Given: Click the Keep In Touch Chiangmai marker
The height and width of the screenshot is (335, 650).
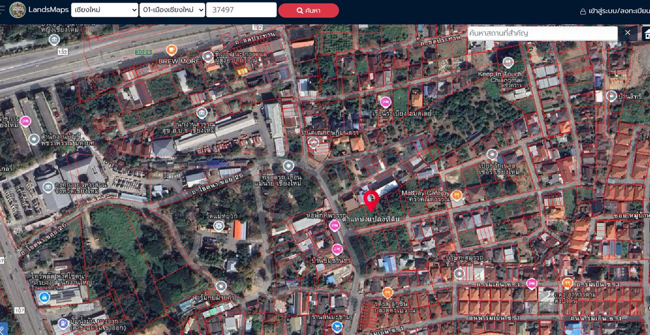Looking at the screenshot, I should click(508, 62).
